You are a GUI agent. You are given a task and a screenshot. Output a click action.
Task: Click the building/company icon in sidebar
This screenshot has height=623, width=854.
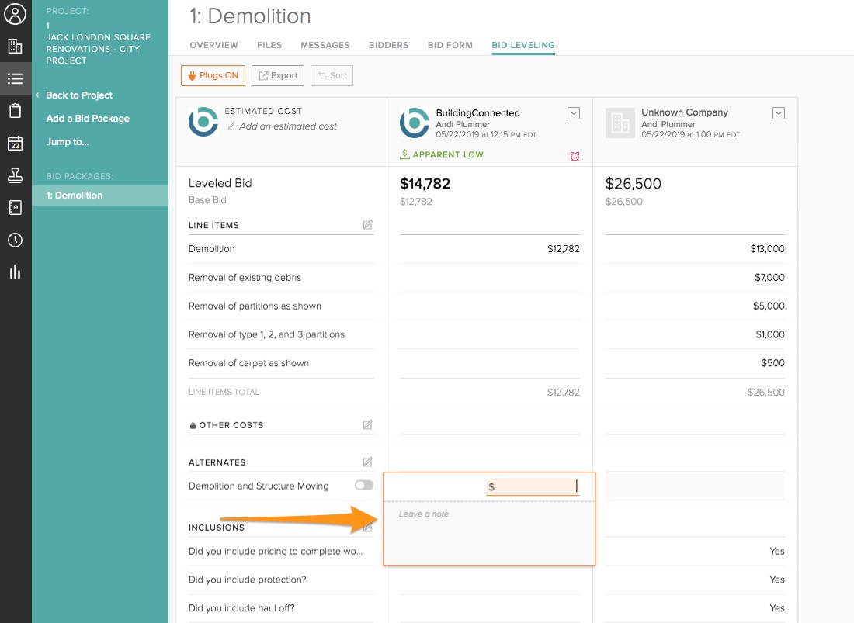[16, 47]
